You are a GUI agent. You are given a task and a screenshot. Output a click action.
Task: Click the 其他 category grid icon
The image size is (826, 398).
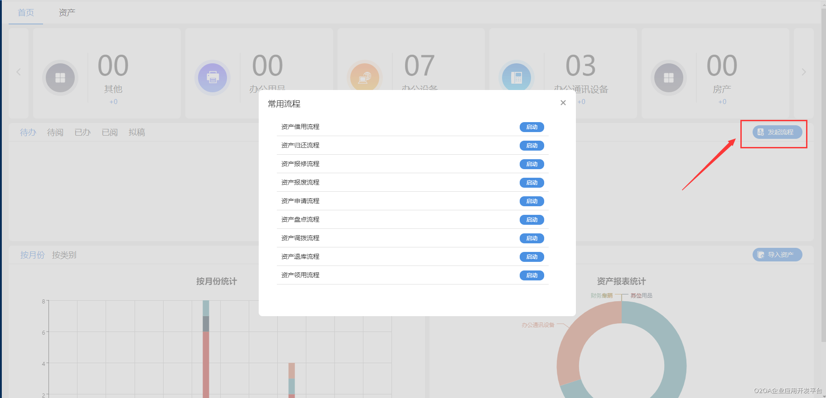pos(60,78)
